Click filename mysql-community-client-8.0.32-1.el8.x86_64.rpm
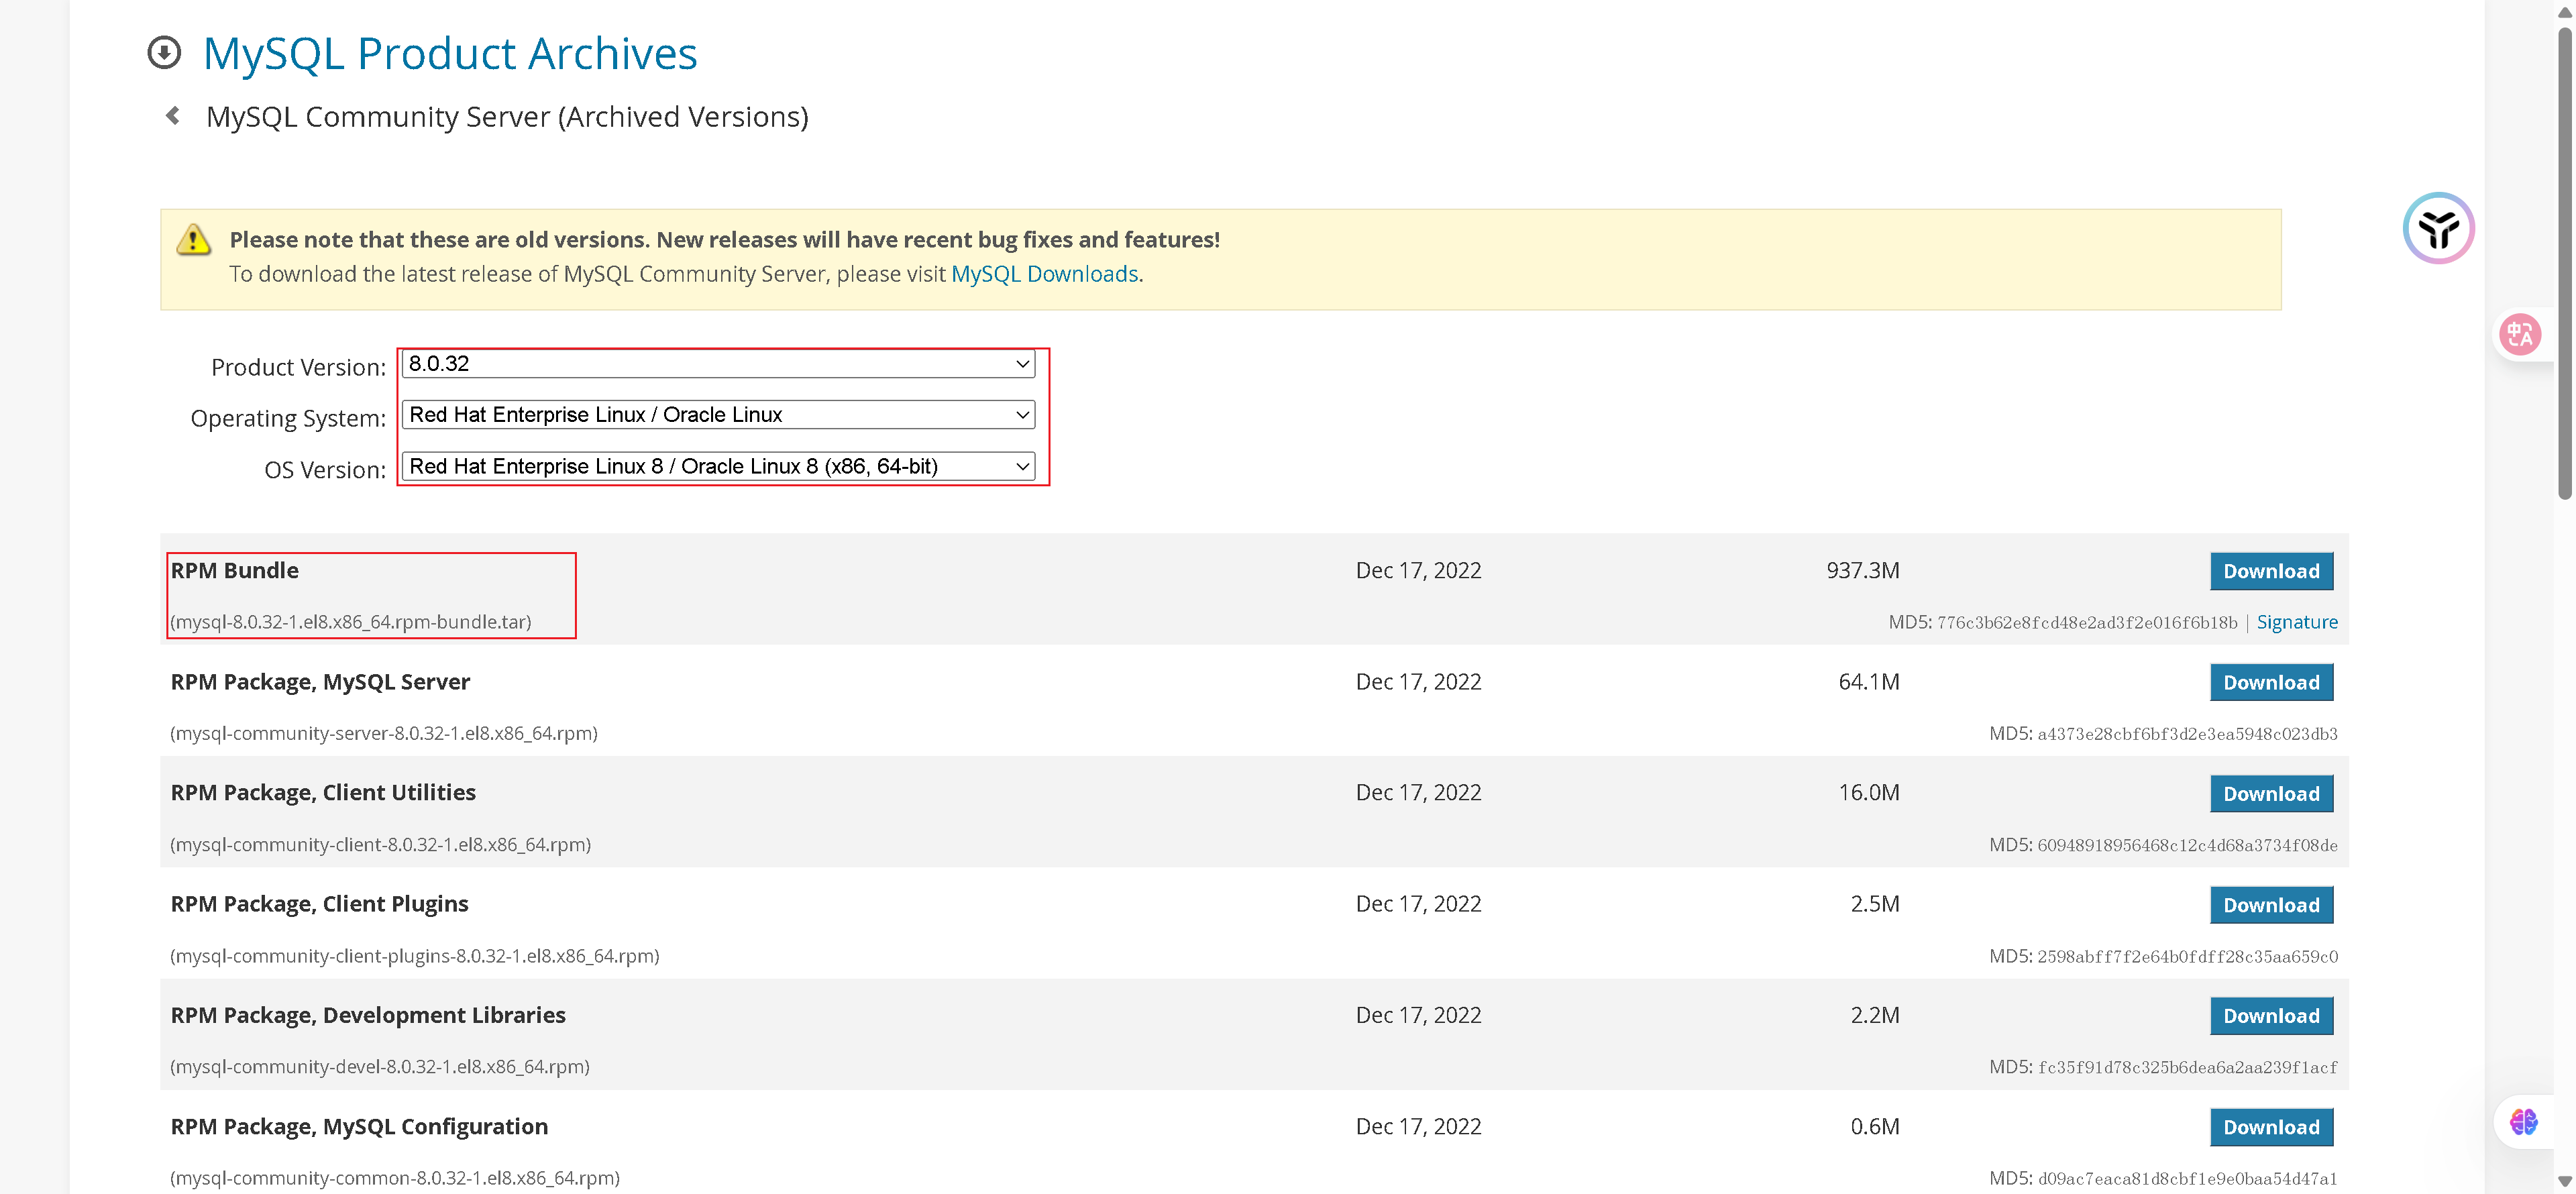 click(x=380, y=845)
